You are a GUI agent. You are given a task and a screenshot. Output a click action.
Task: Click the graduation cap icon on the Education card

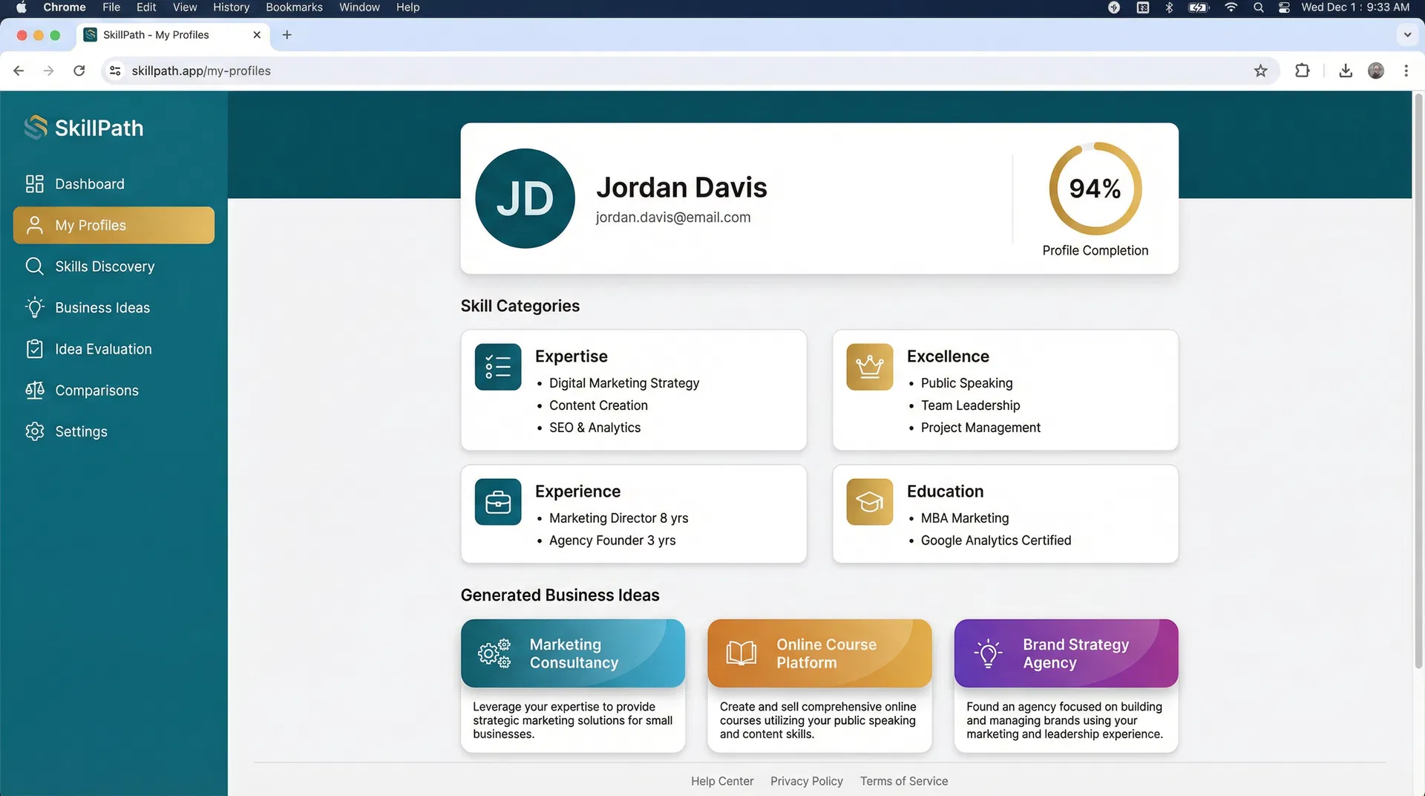pos(868,501)
